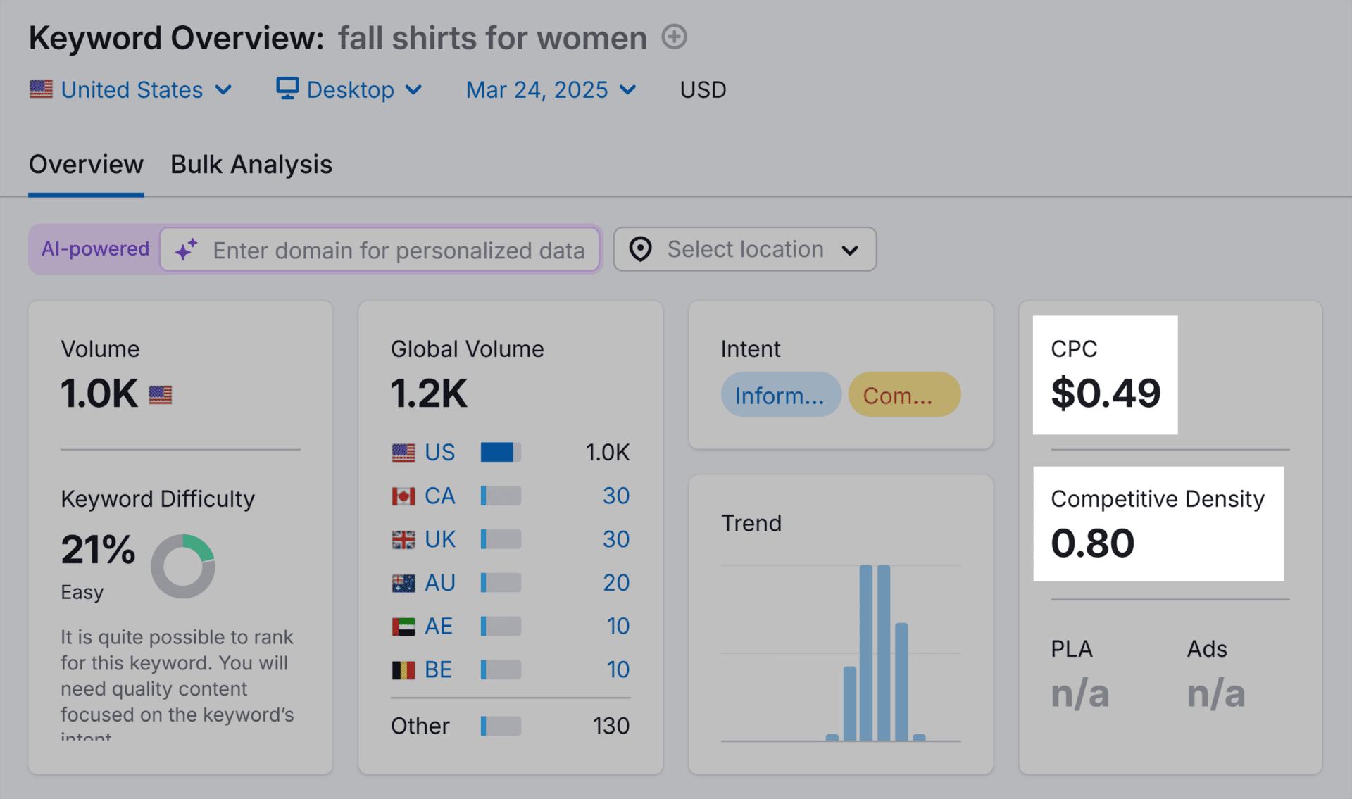Click the Commercial intent badge
The image size is (1352, 799).
[904, 395]
